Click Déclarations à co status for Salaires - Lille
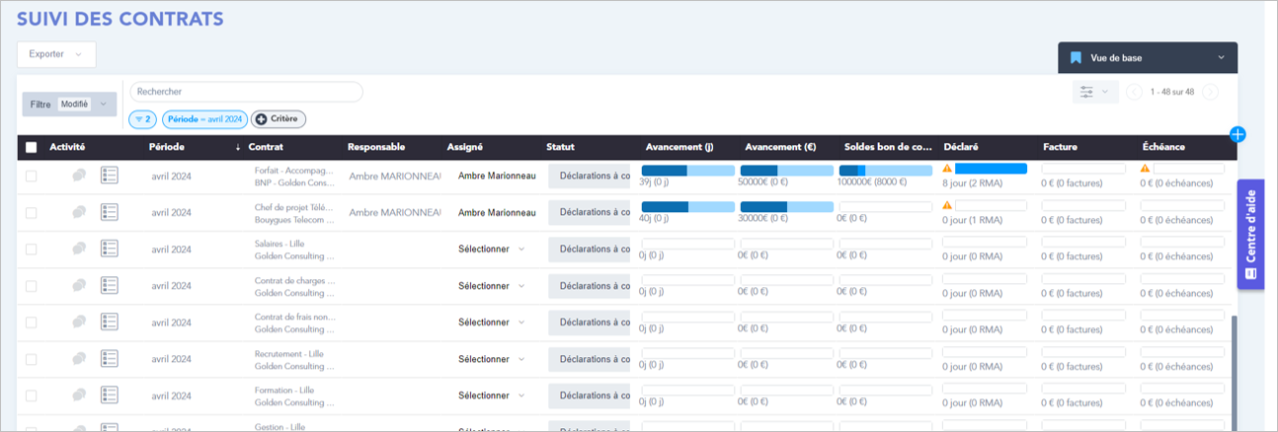This screenshot has width=1278, height=432. tap(589, 249)
